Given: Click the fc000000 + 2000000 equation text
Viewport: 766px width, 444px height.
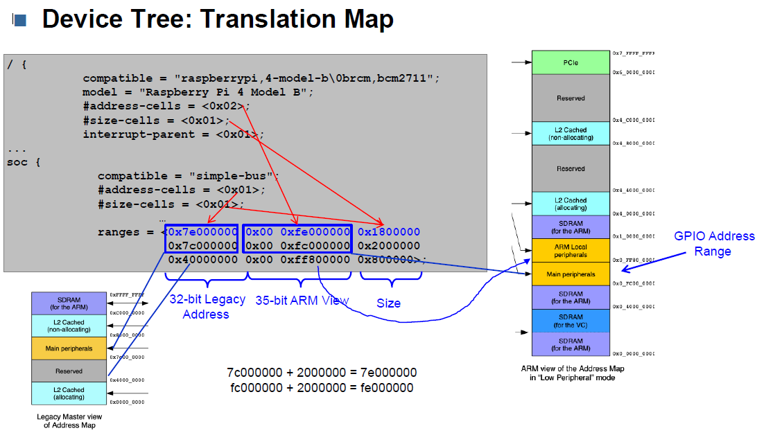Looking at the screenshot, I should pos(322,388).
